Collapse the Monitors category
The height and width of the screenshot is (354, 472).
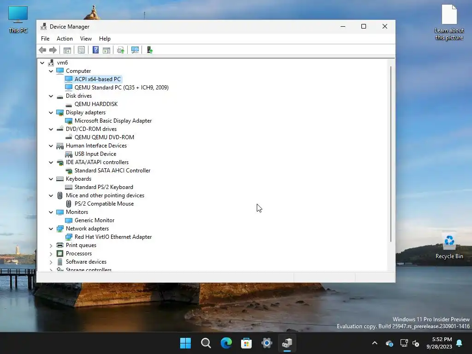pyautogui.click(x=51, y=212)
